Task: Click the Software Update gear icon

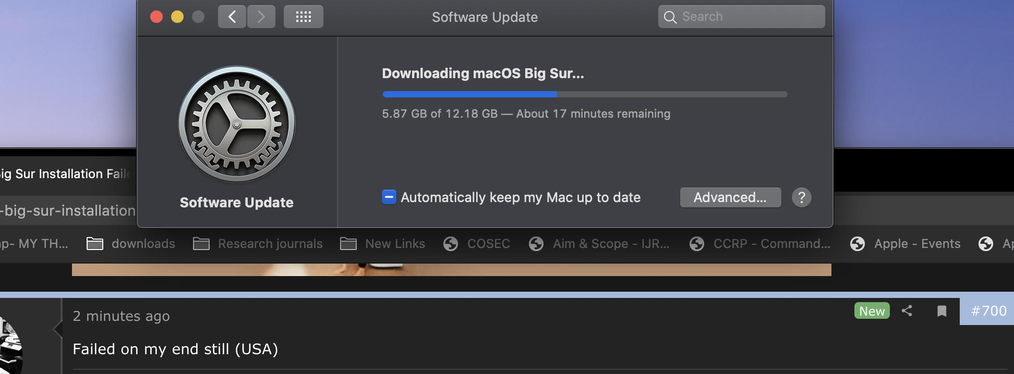Action: [237, 124]
